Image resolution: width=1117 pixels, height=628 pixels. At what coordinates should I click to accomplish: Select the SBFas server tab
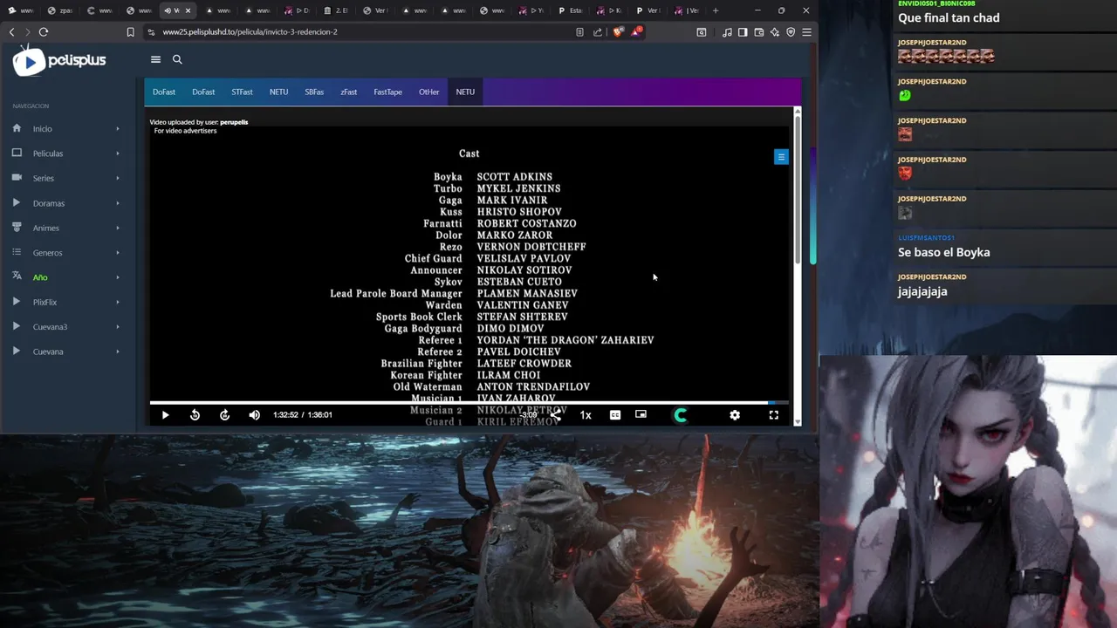(314, 92)
